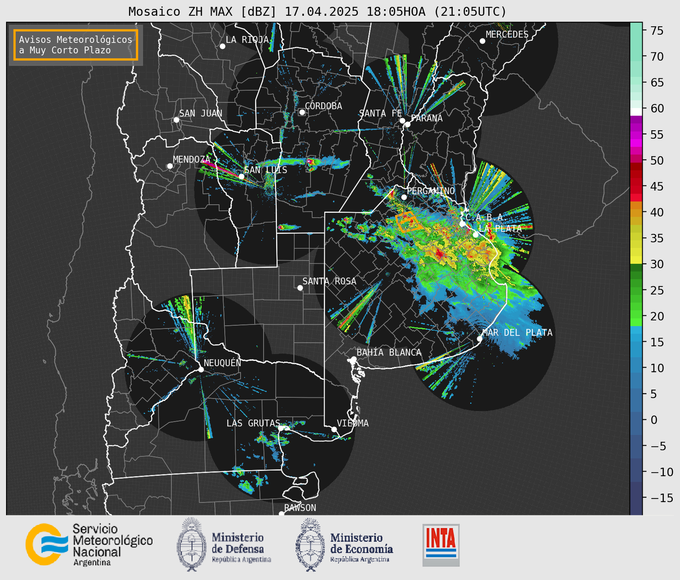The width and height of the screenshot is (680, 580).
Task: Click the 25 dBZ green band on colorbar
Action: (x=636, y=290)
